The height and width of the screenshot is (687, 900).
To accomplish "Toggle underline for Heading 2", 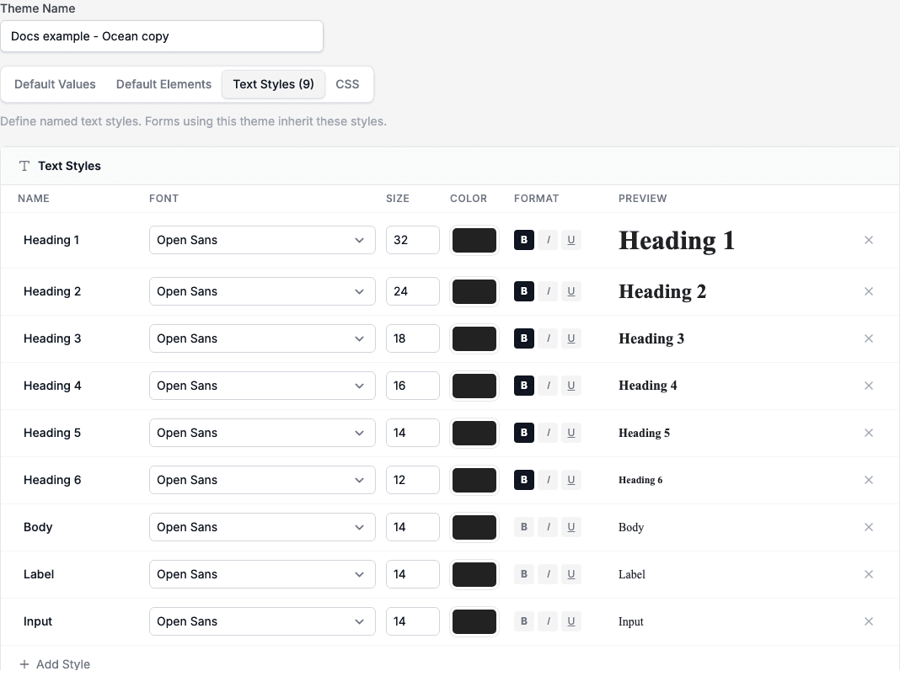I will pos(571,291).
